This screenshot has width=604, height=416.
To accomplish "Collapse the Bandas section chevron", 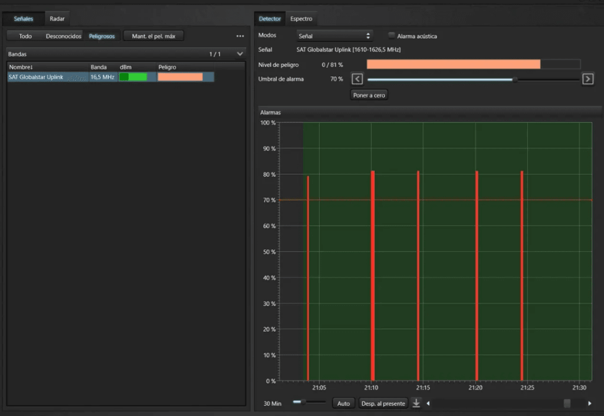I will (239, 54).
